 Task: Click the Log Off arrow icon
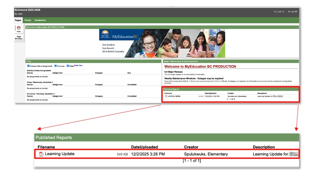pyautogui.click(x=289, y=11)
